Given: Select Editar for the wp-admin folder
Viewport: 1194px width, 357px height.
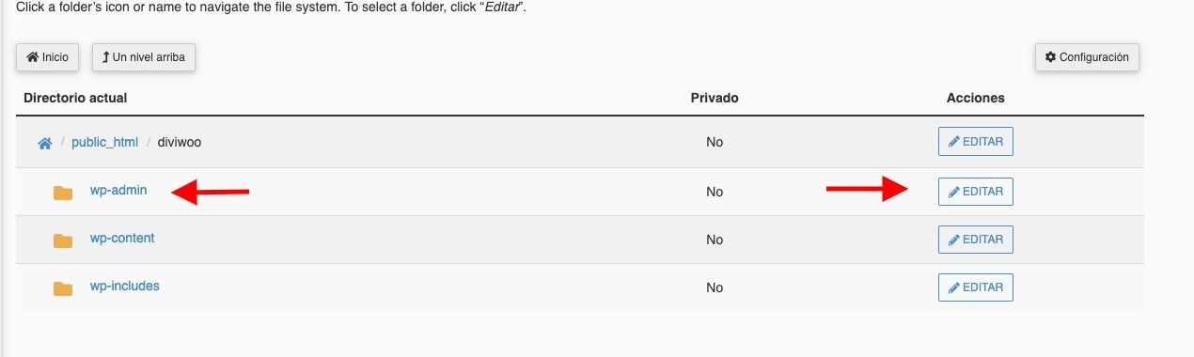Looking at the screenshot, I should click(x=976, y=192).
